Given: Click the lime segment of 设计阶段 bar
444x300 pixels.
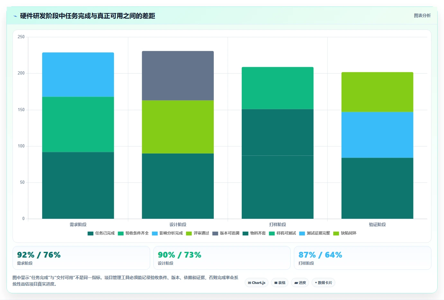Looking at the screenshot, I should (178, 127).
